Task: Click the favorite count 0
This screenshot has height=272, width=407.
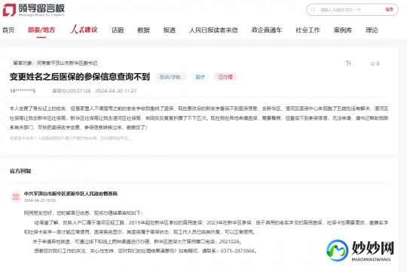Action: point(378,63)
